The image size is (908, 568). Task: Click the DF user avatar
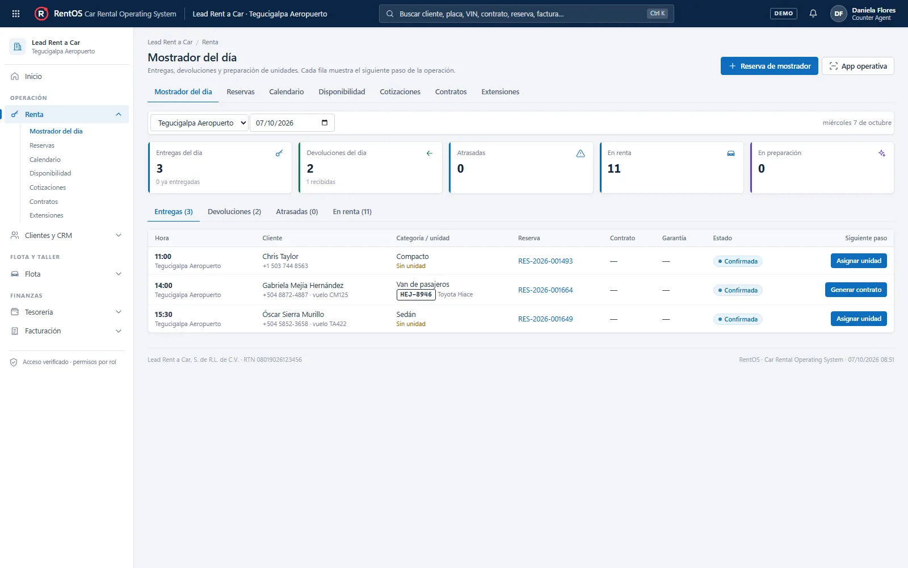[838, 14]
